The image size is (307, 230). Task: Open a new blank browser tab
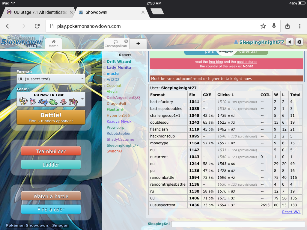pos(157,12)
